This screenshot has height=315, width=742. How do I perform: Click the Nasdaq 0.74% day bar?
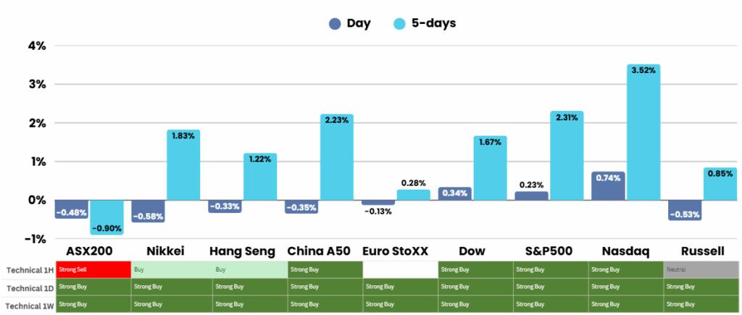click(608, 187)
